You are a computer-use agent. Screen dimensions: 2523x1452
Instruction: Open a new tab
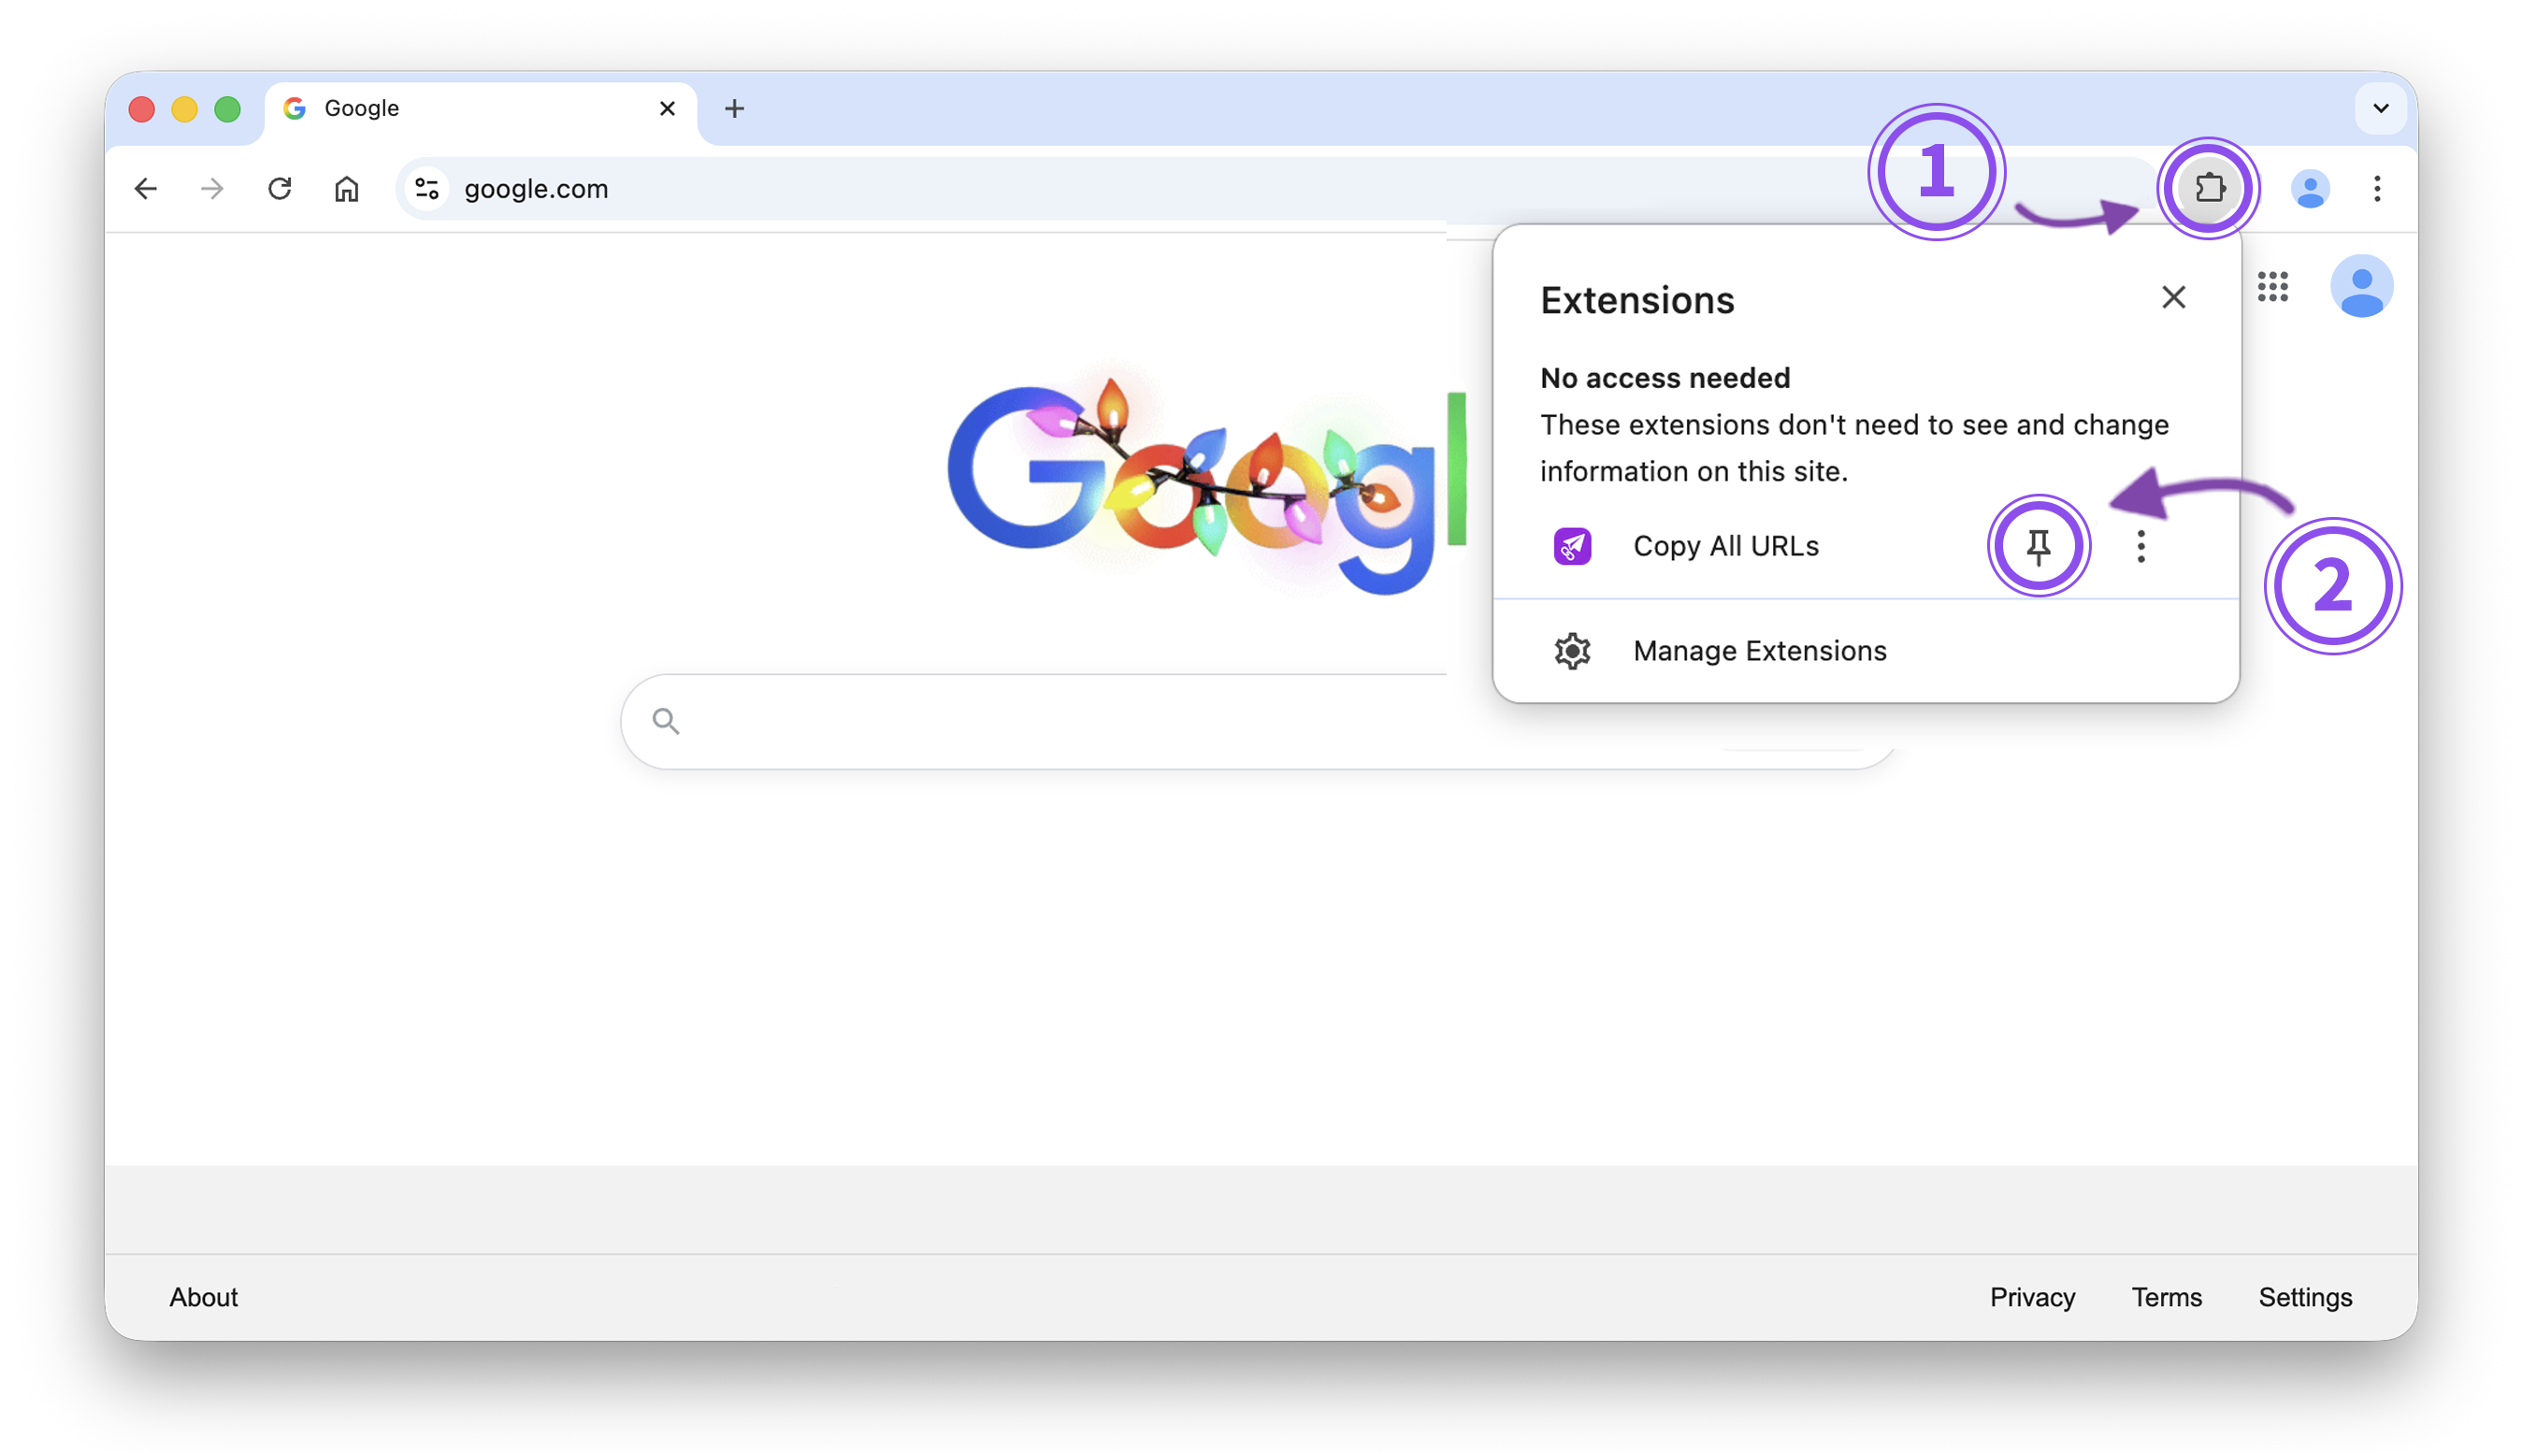click(x=734, y=108)
